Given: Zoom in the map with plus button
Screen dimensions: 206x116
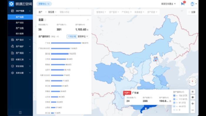Looking at the screenshot, I should (x=192, y=104).
